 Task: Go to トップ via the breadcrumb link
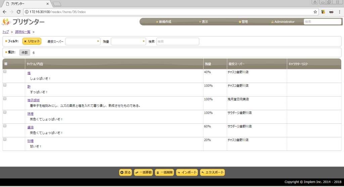coord(5,32)
